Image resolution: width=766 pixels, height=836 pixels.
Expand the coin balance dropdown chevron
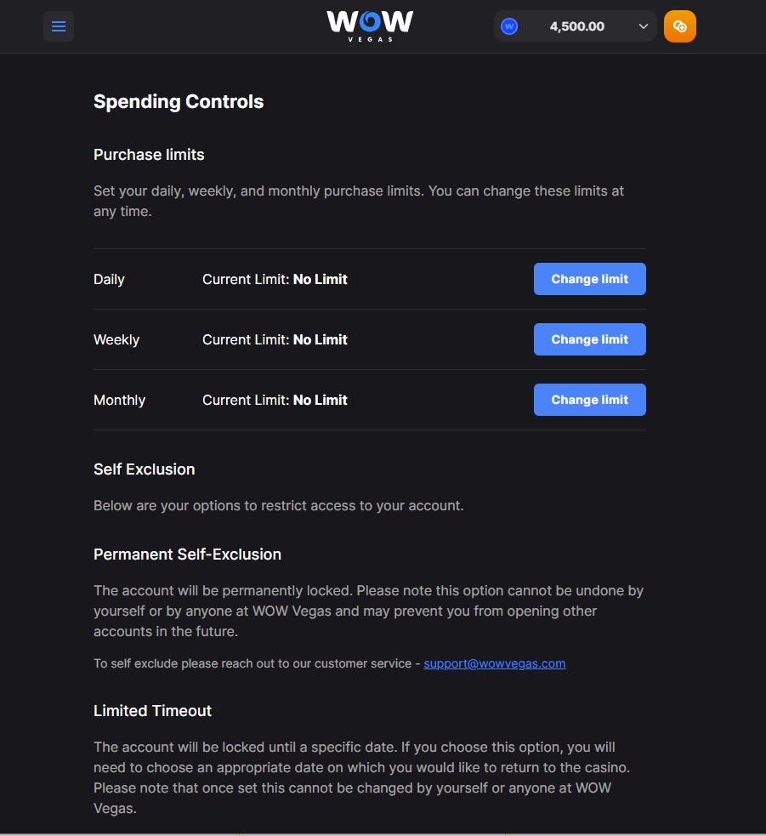[644, 26]
